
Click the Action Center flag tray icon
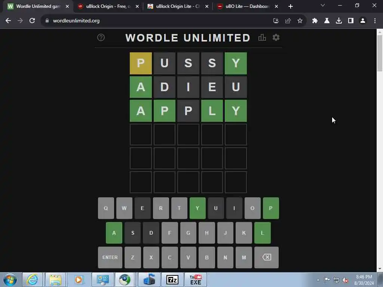[x=327, y=280]
